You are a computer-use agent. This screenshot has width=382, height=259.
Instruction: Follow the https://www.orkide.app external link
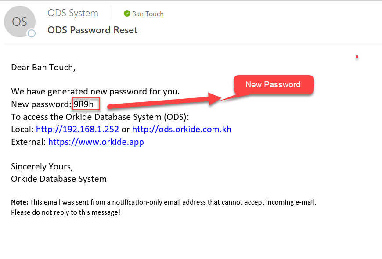96,142
